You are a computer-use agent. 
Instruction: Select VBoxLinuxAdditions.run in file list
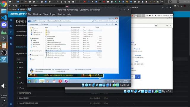click(73, 47)
